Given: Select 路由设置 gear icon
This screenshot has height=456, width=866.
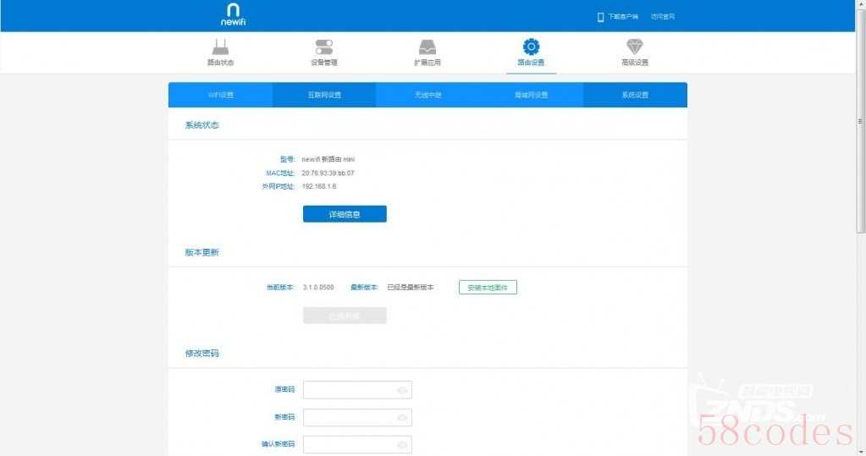Looking at the screenshot, I should (531, 47).
